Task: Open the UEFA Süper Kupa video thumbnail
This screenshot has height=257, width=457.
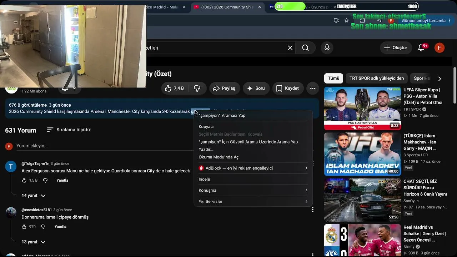Action: tap(362, 109)
